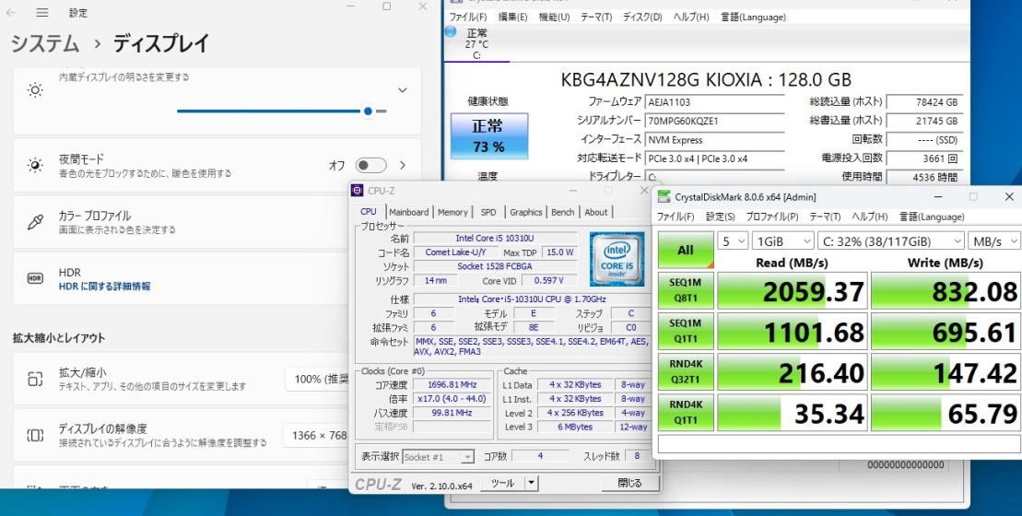Open CrystalDiskMark ファイル(F) menu
Screen dimensions: 1022x516
[675, 217]
